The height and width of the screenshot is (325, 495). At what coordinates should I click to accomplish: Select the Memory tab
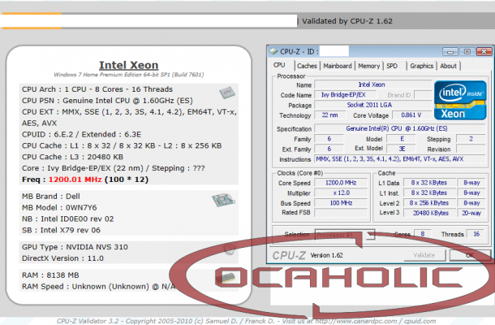[x=368, y=66]
